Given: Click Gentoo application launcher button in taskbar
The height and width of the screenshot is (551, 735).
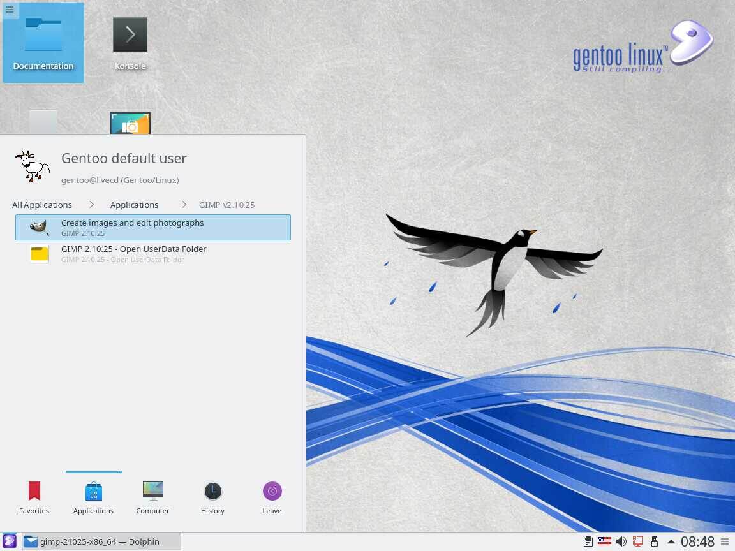Looking at the screenshot, I should [x=10, y=541].
